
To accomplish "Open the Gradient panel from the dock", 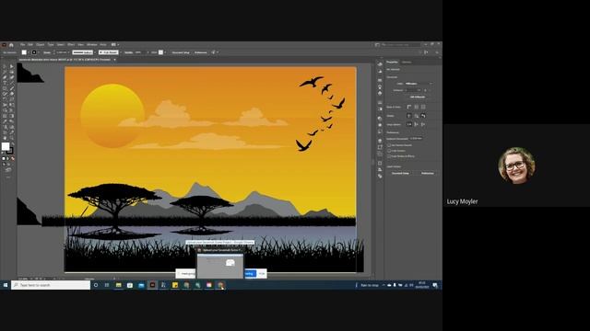I will (380, 108).
